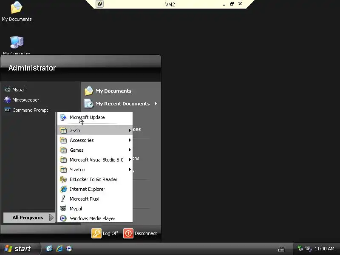Click the Accessories folder icon

click(x=63, y=140)
